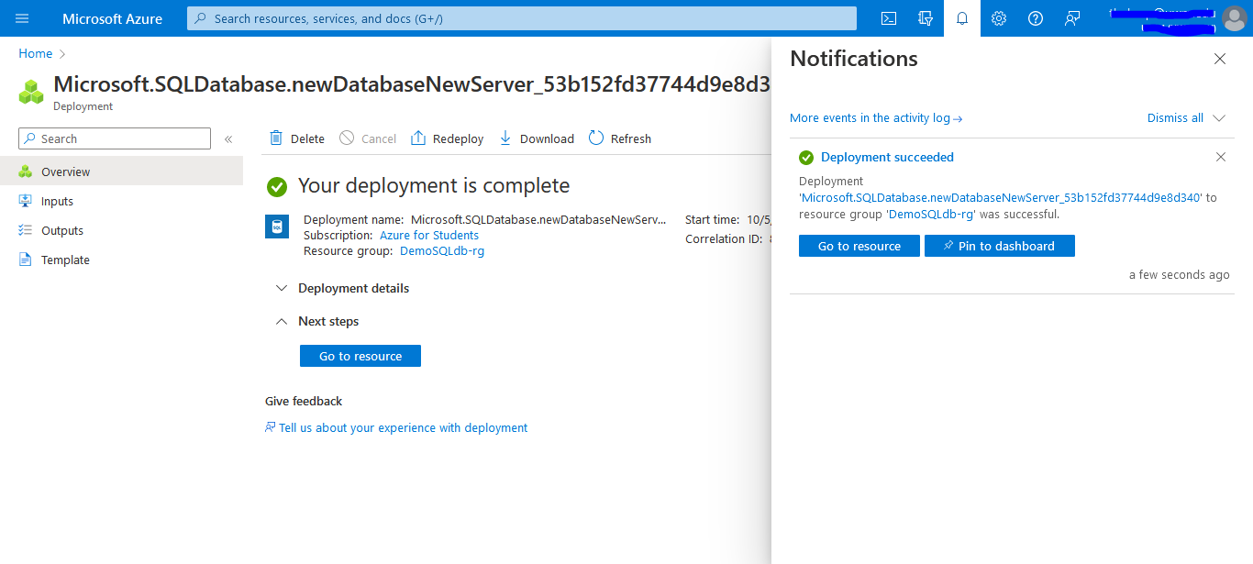Open DemoSQLdb-rg resource group link in overview
Image resolution: width=1253 pixels, height=564 pixels.
(x=442, y=251)
